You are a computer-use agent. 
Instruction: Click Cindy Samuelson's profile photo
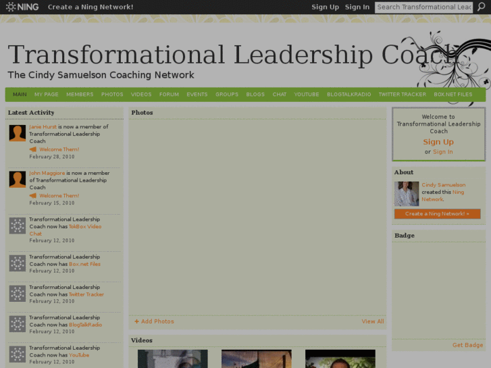pos(407,194)
